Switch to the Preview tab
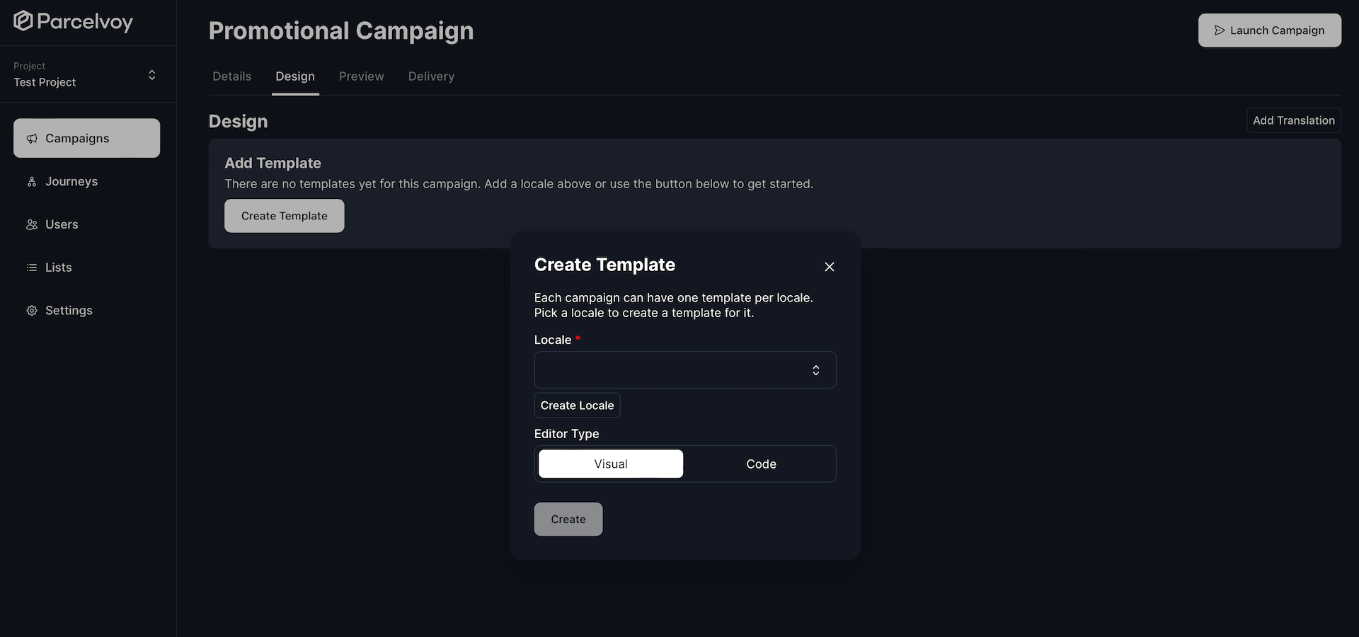Viewport: 1359px width, 637px height. click(x=361, y=76)
